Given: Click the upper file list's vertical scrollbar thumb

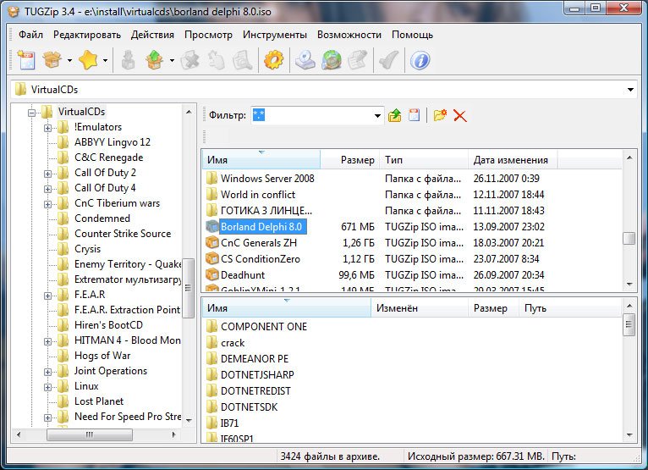Looking at the screenshot, I should point(629,238).
